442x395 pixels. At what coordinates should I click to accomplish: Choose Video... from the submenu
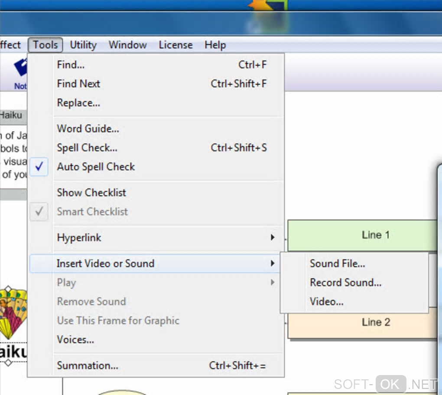pyautogui.click(x=326, y=302)
